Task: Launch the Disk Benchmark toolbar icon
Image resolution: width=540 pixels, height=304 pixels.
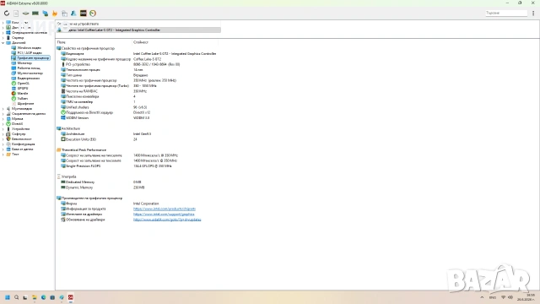Action: pyautogui.click(x=25, y=14)
